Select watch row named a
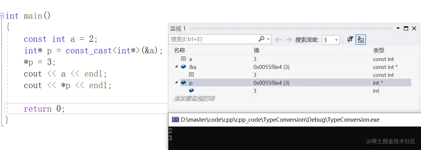The height and width of the screenshot is (150, 421). [190, 59]
